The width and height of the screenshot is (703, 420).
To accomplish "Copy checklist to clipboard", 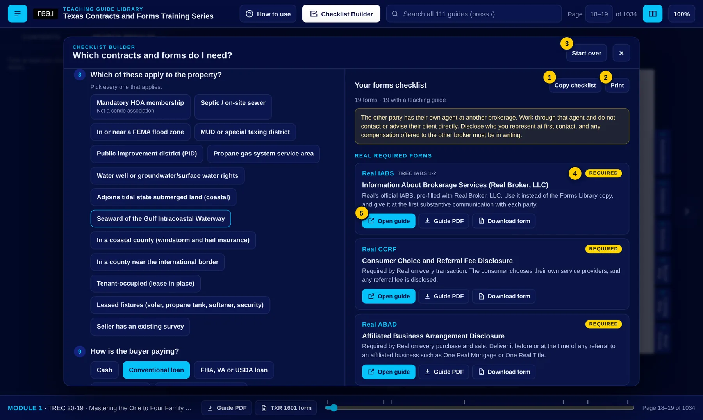I will click(x=575, y=85).
